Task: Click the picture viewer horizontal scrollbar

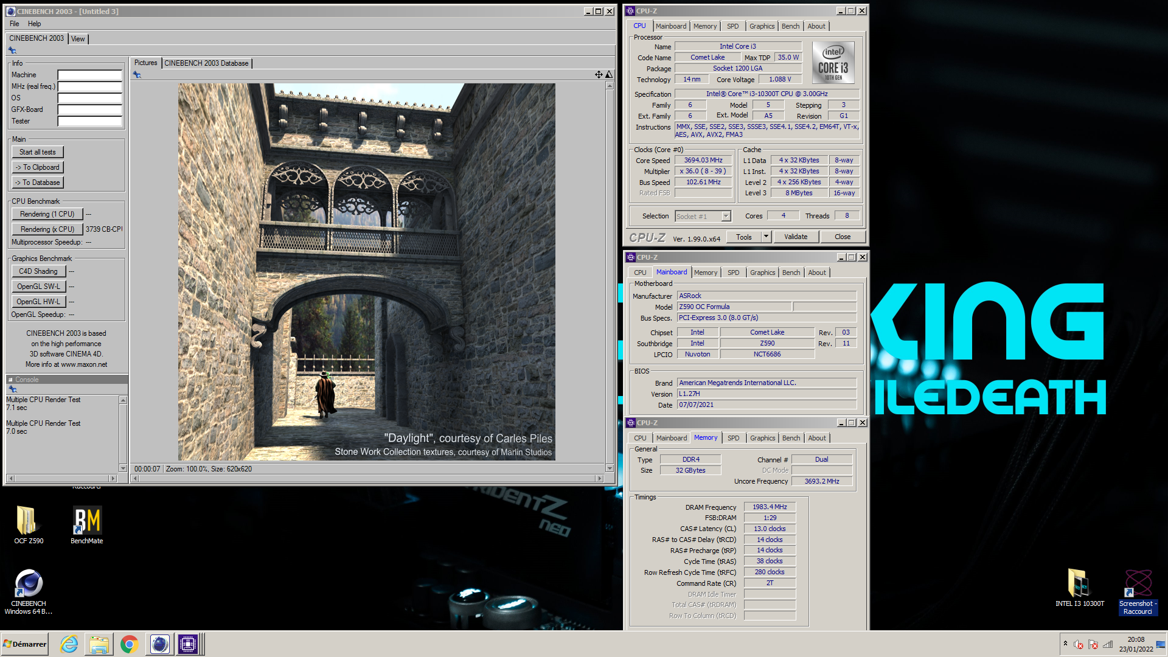Action: tap(368, 479)
